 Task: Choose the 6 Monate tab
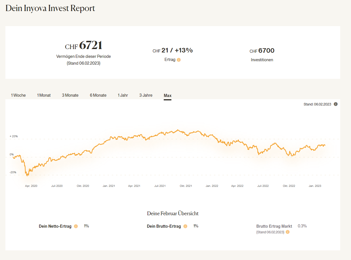point(98,95)
